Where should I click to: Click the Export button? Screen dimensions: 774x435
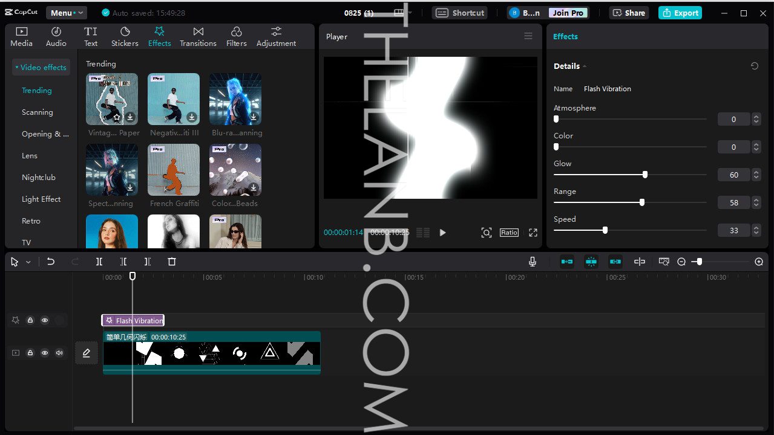pyautogui.click(x=680, y=13)
